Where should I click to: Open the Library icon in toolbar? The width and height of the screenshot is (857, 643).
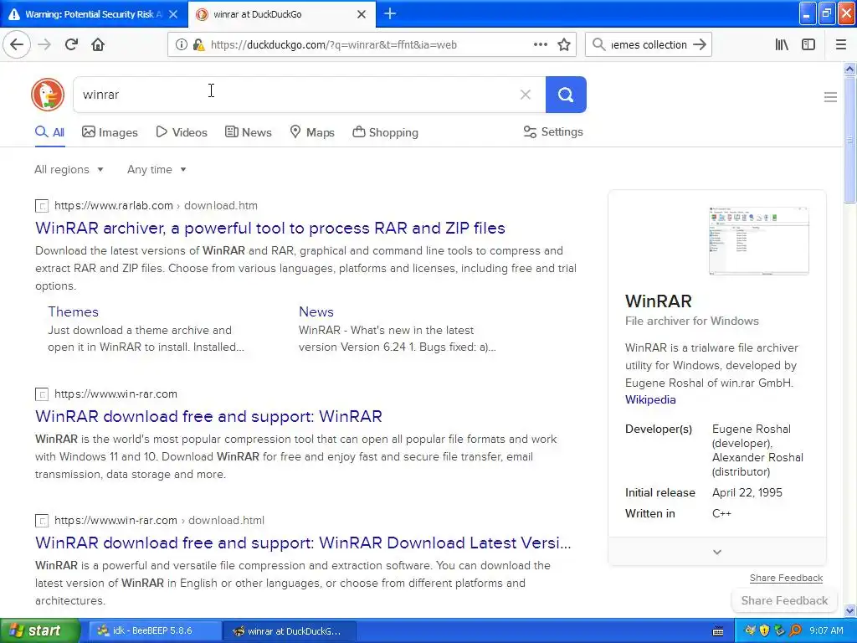point(782,44)
